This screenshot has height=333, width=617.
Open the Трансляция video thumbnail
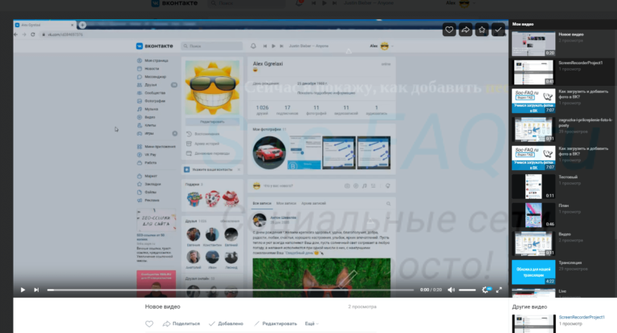click(x=533, y=272)
